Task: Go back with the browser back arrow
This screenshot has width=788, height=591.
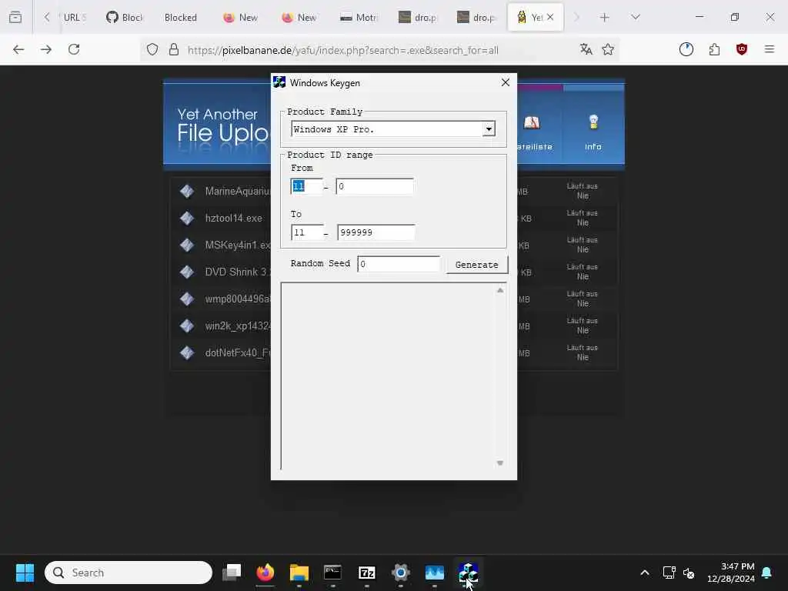Action: pyautogui.click(x=18, y=49)
